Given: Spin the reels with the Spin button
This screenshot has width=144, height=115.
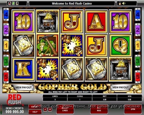Looking at the screenshot, I should 133,109.
